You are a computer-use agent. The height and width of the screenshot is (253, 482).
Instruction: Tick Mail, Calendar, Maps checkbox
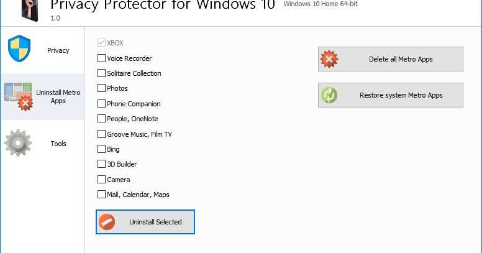point(101,194)
